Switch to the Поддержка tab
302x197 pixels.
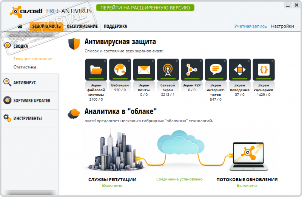coord(116,26)
